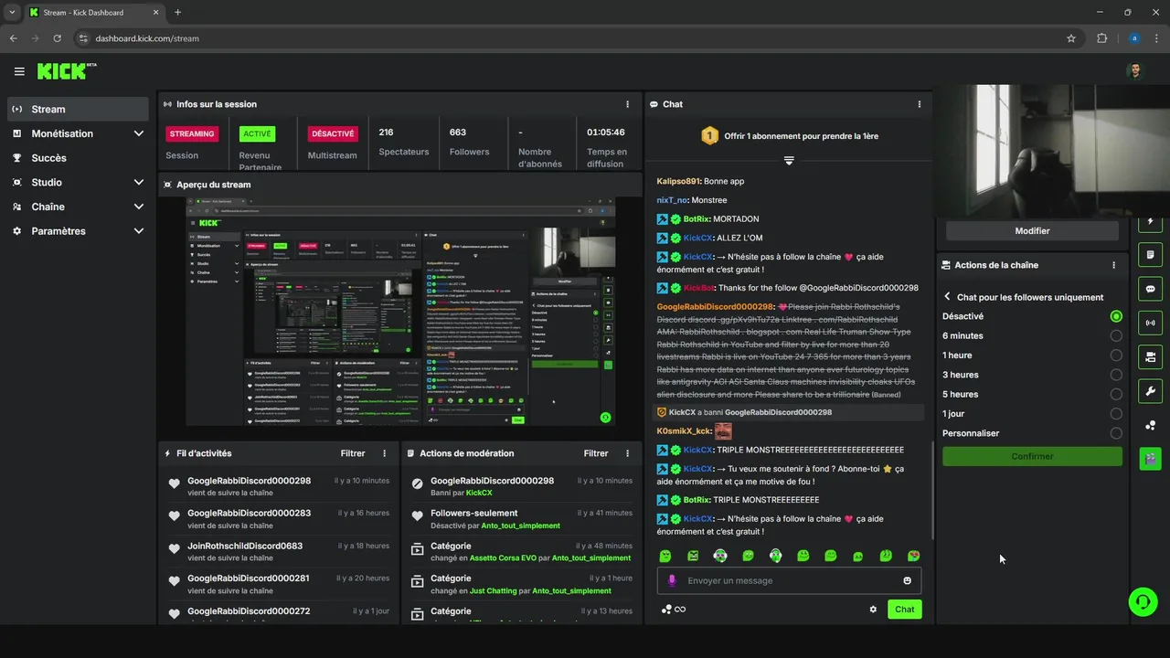Click the DÉSACTIVÉ Multistream badge
The height and width of the screenshot is (658, 1170).
(x=333, y=133)
